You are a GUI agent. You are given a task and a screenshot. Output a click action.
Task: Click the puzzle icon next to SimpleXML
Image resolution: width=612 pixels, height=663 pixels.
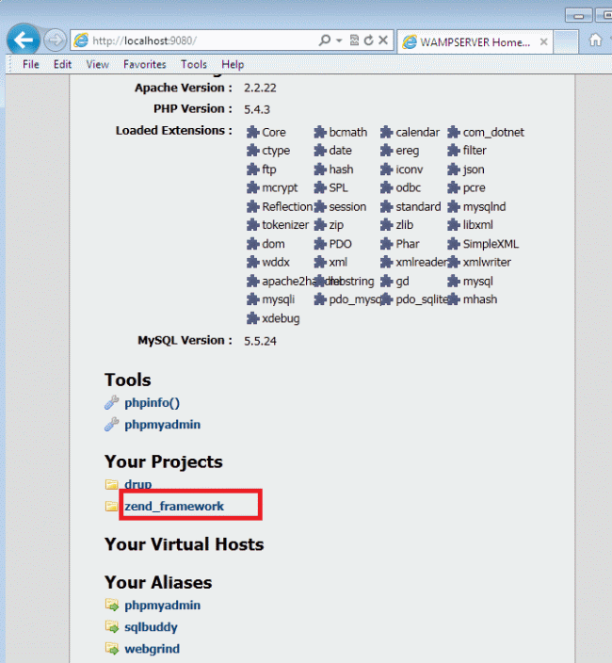click(454, 244)
